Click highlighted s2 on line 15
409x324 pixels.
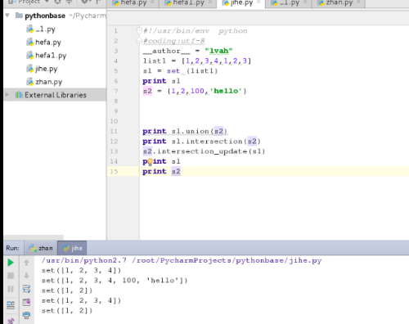coord(176,172)
